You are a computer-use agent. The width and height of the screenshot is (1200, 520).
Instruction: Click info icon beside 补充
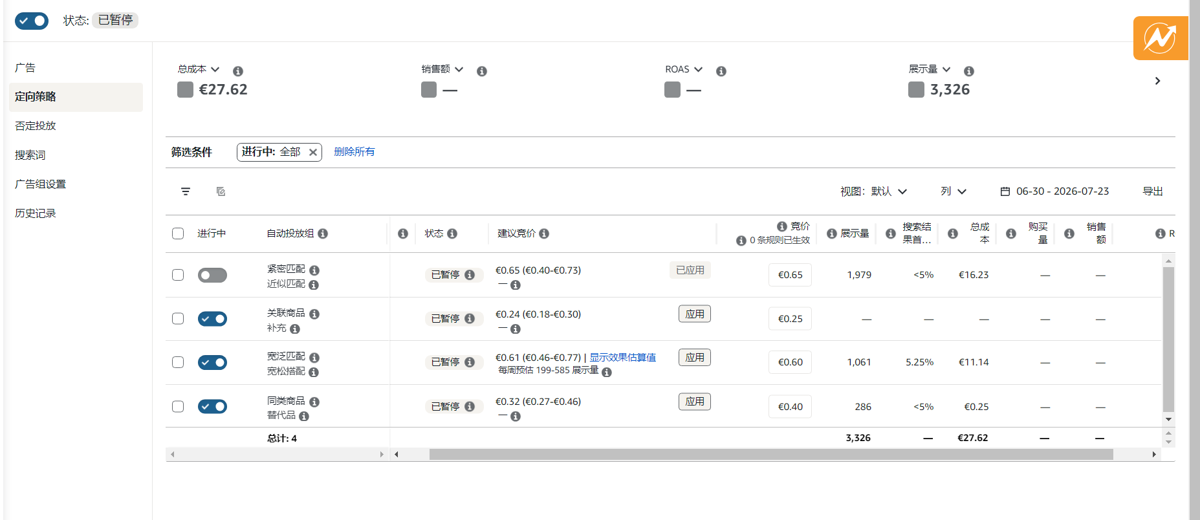pyautogui.click(x=295, y=329)
